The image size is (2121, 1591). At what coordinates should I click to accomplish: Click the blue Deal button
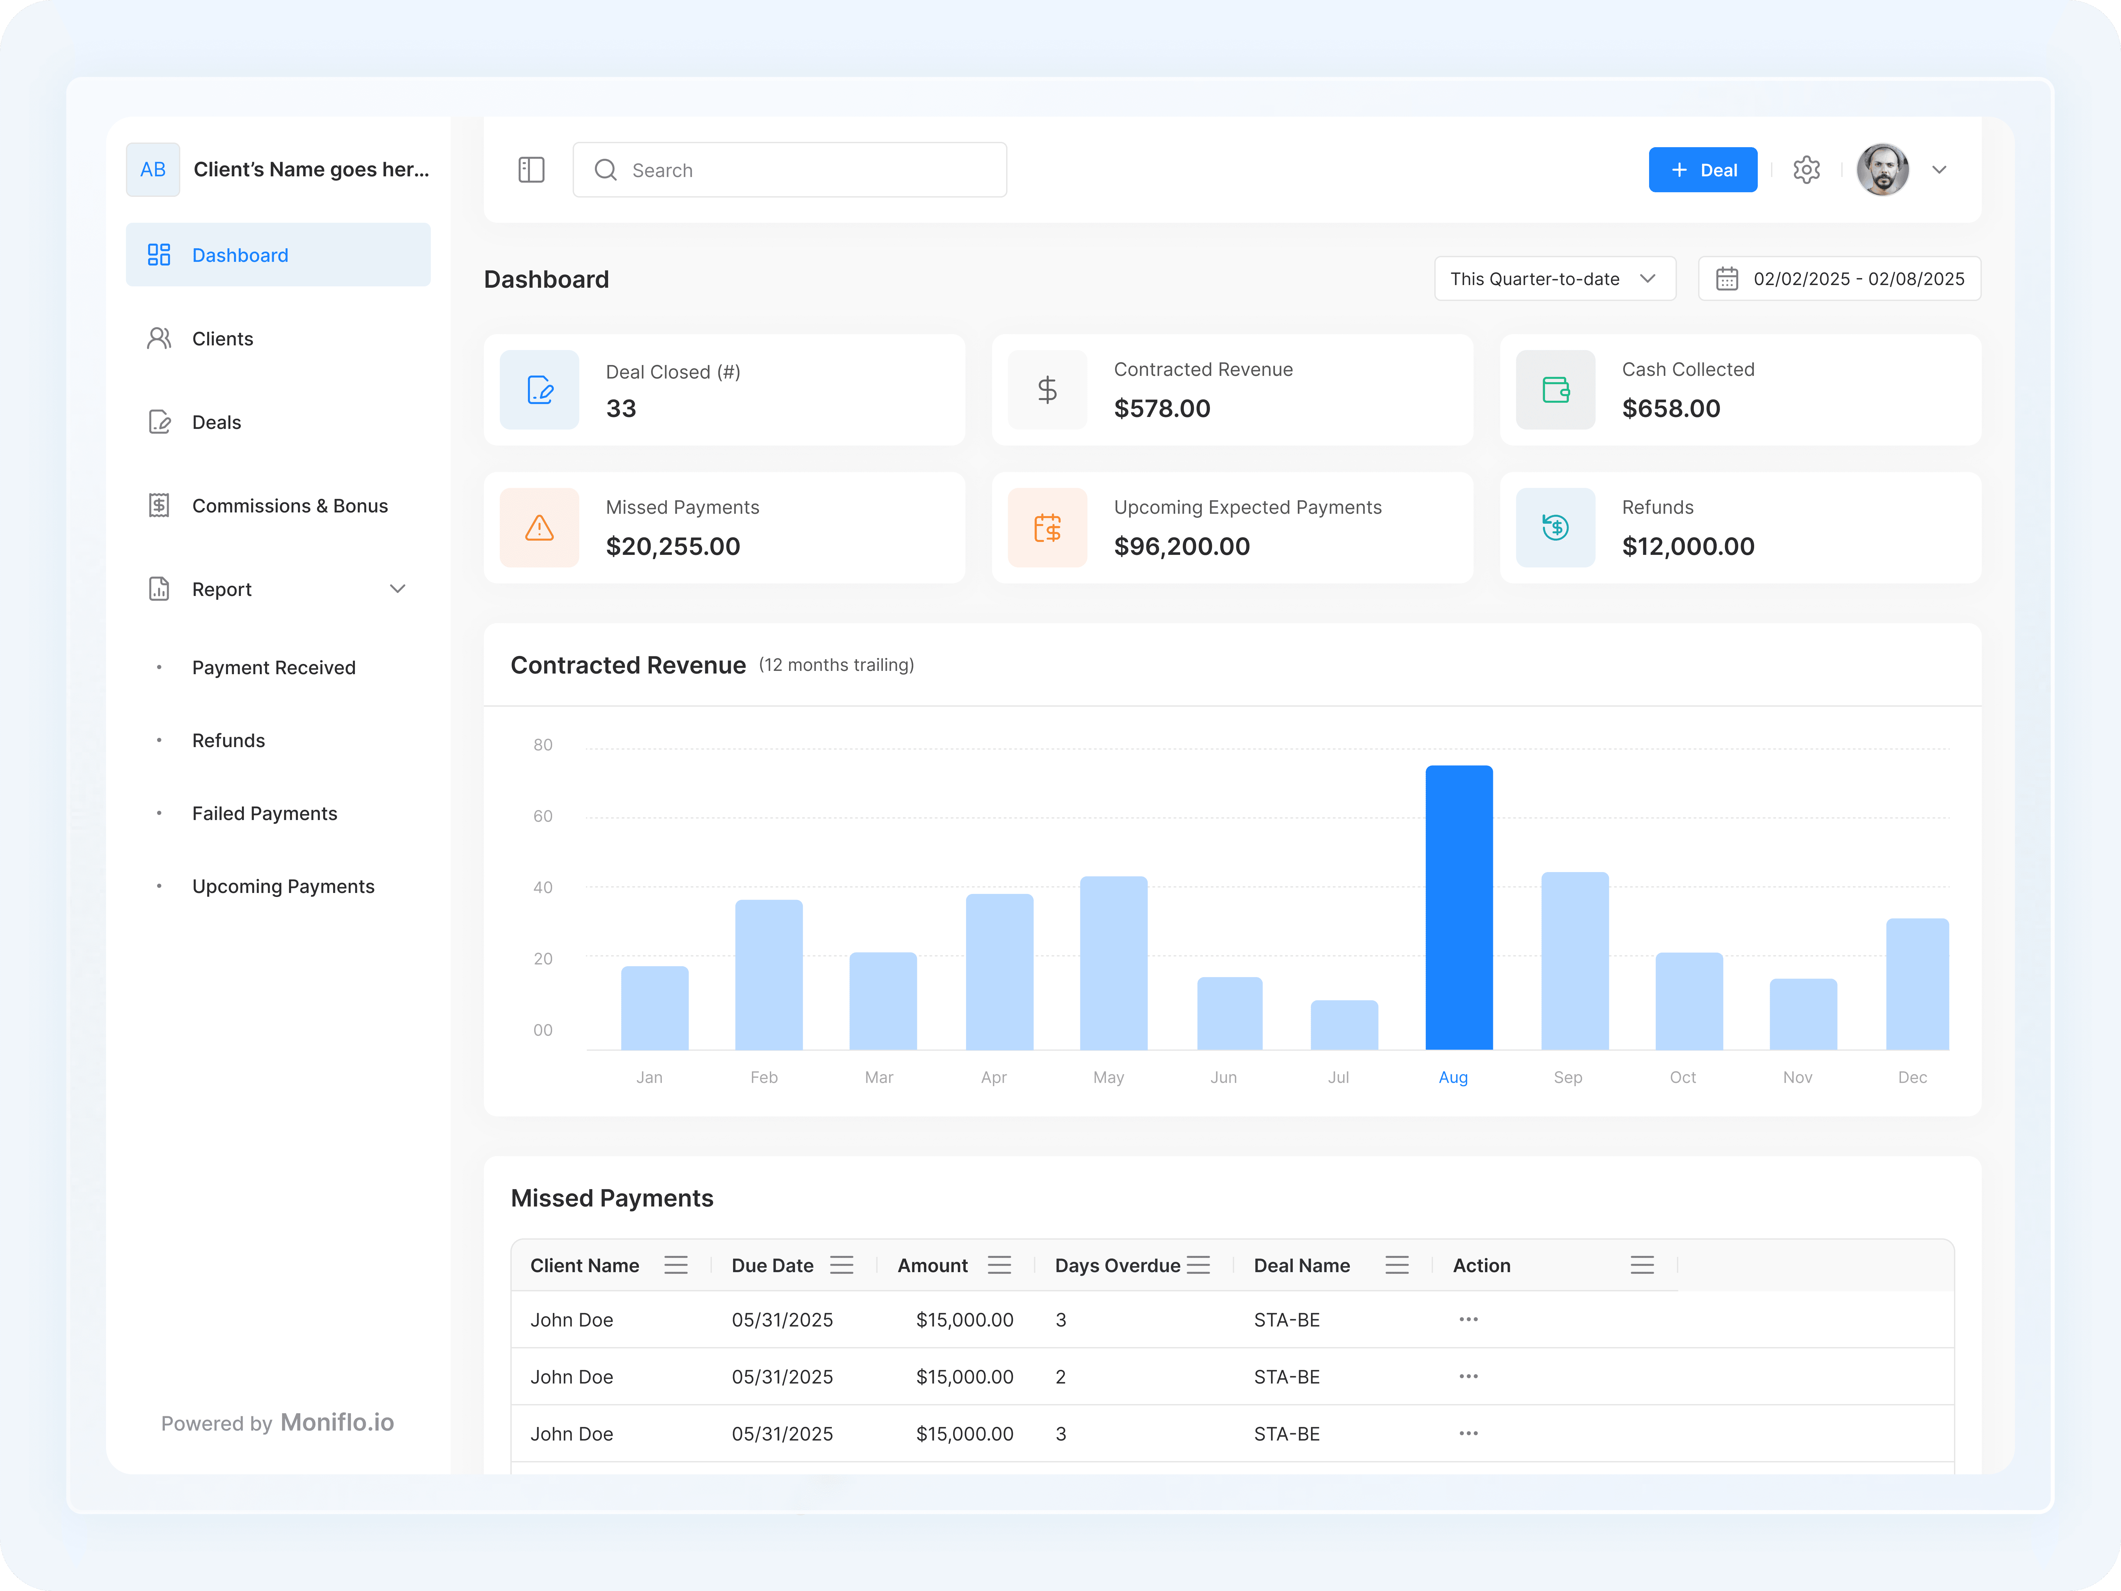1703,170
